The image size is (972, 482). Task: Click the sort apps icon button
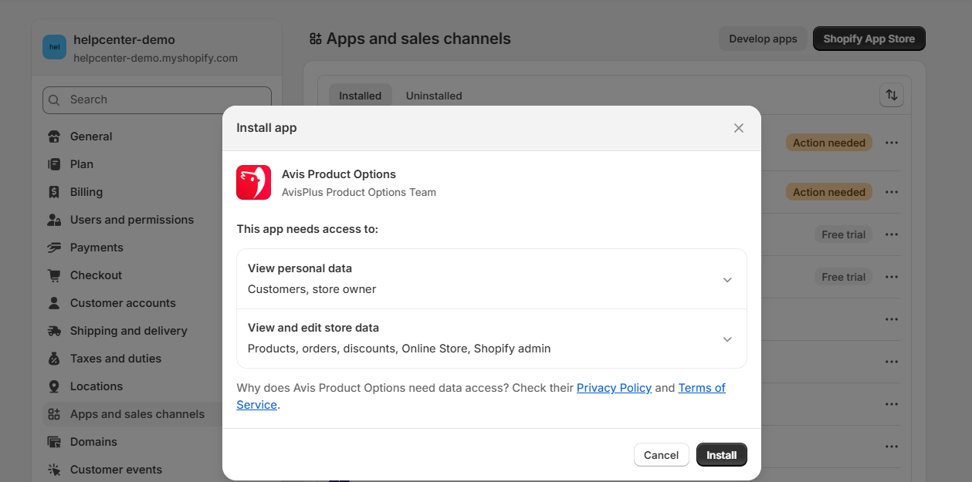891,95
